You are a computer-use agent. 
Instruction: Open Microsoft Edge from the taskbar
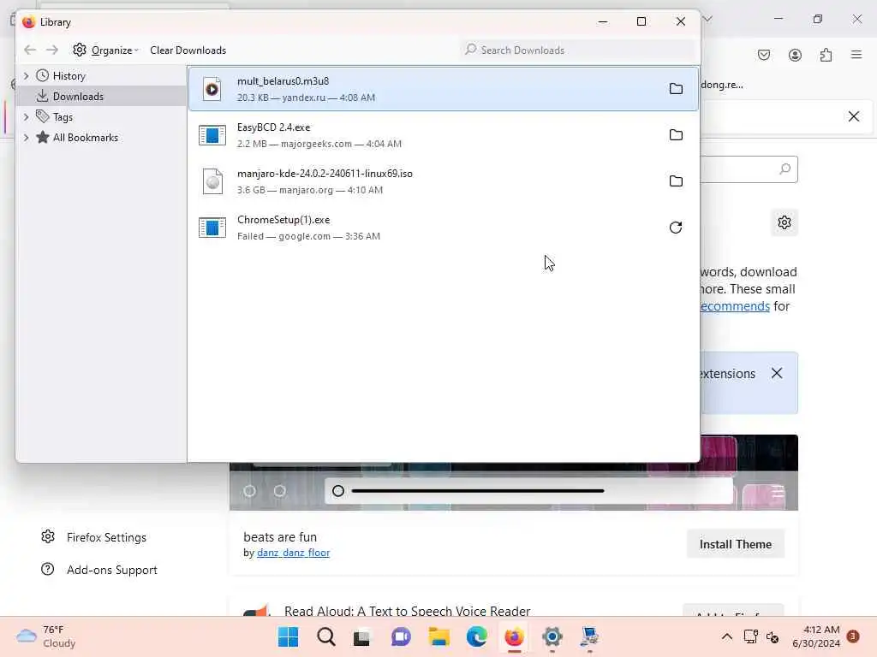pyautogui.click(x=476, y=636)
